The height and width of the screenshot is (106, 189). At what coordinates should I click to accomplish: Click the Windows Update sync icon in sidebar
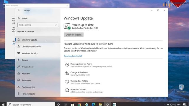19,40
